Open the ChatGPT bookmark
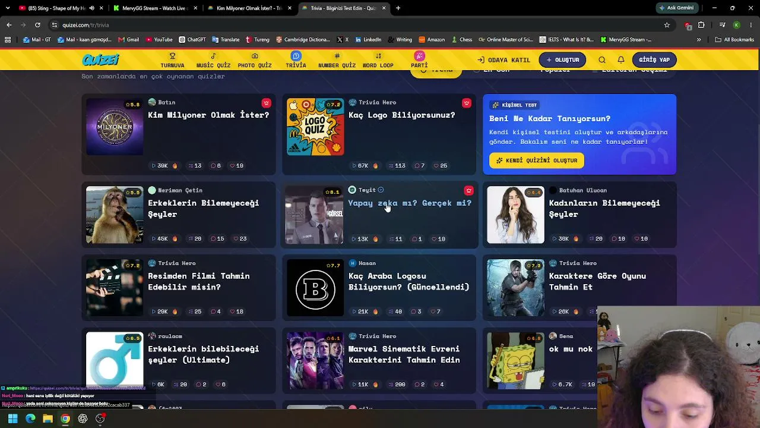The image size is (760, 428). (x=192, y=40)
